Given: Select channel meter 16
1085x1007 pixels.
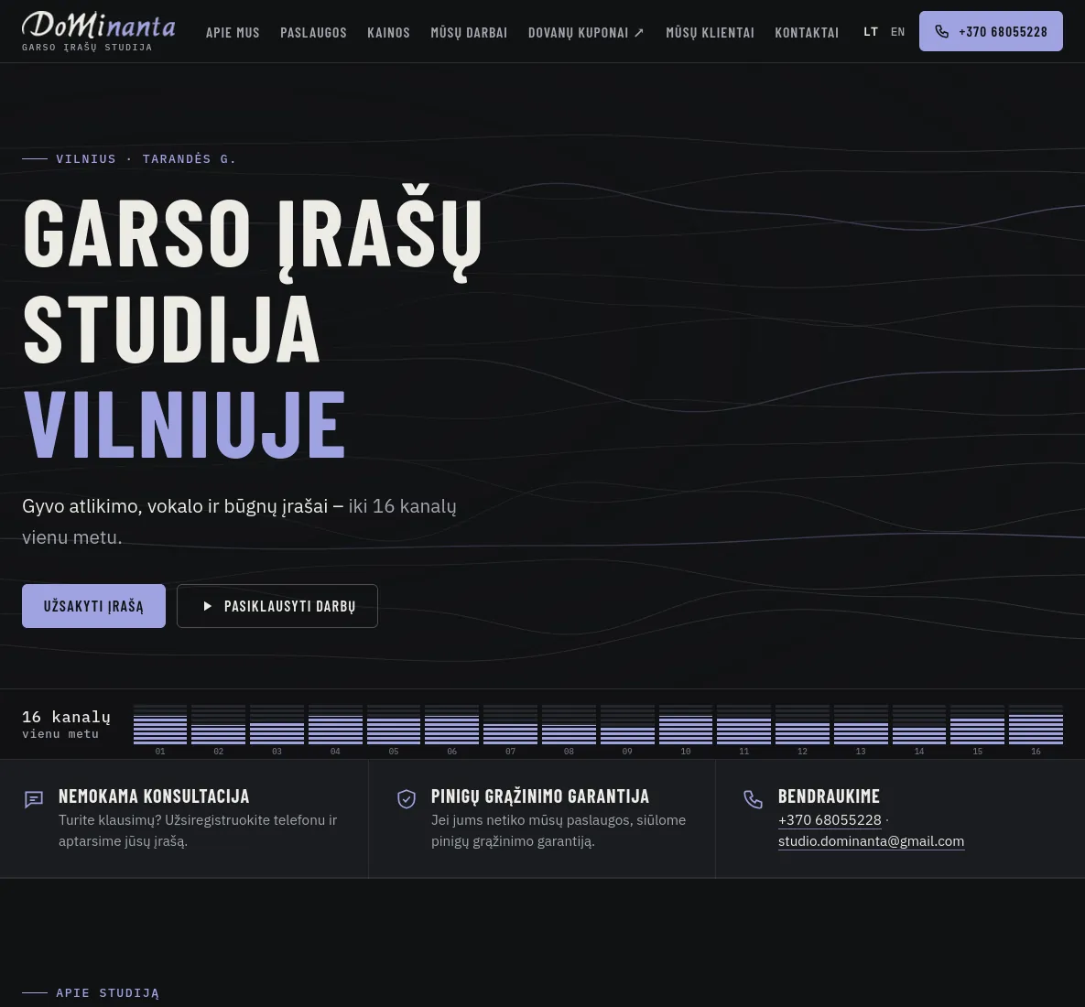Looking at the screenshot, I should pyautogui.click(x=1036, y=724).
